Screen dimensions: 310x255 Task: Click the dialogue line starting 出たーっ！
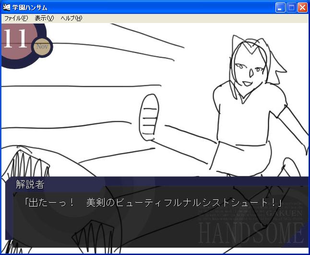point(152,202)
